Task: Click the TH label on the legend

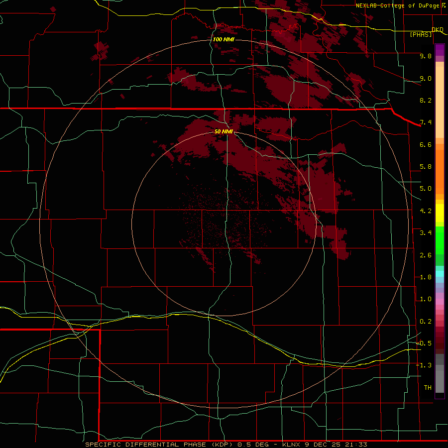Action: click(x=428, y=388)
